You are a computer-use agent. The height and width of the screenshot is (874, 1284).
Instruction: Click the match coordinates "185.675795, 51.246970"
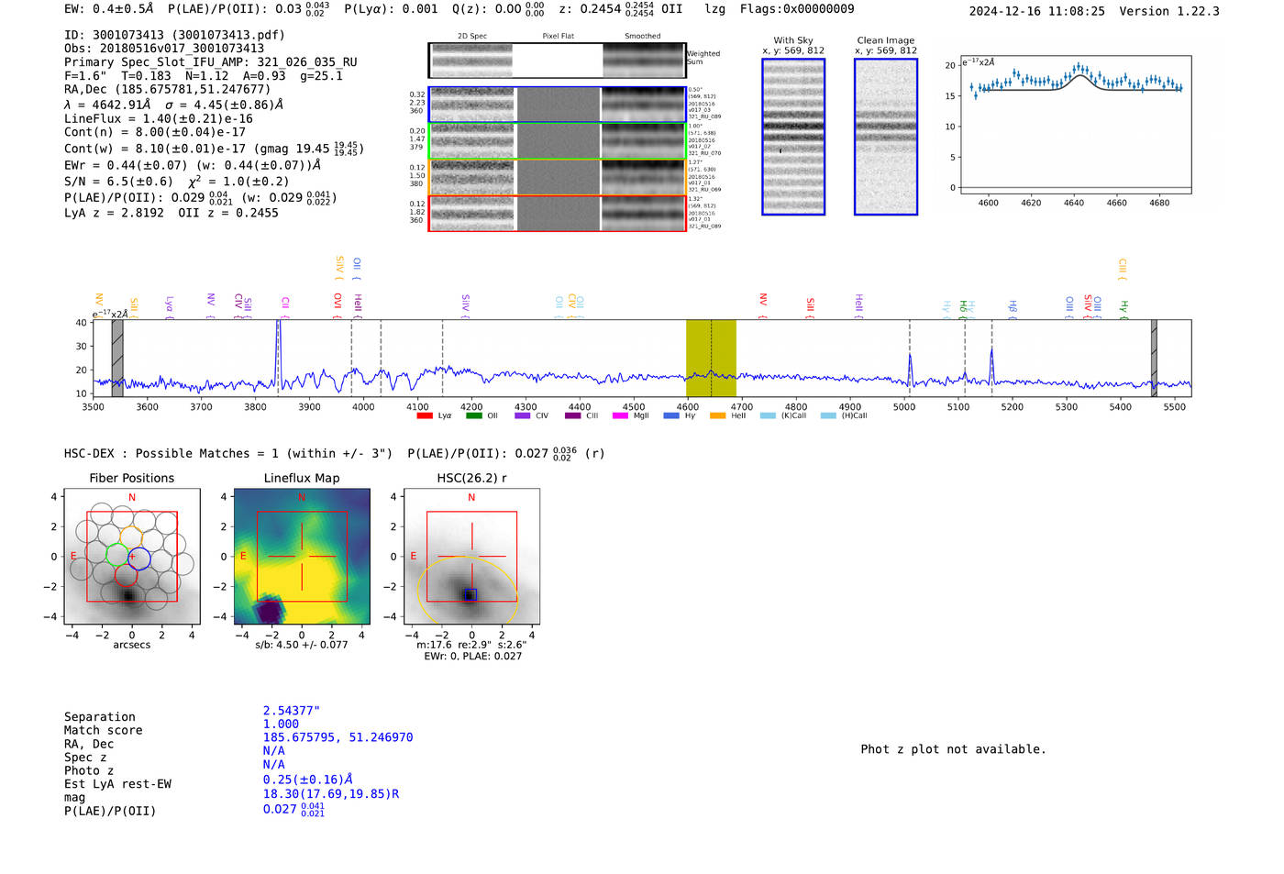pyautogui.click(x=338, y=737)
